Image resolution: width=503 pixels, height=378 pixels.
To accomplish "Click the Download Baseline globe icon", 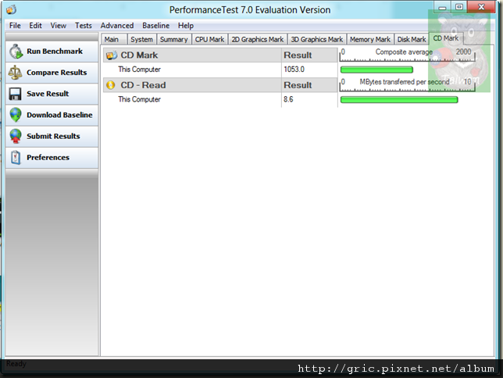I will tap(16, 115).
